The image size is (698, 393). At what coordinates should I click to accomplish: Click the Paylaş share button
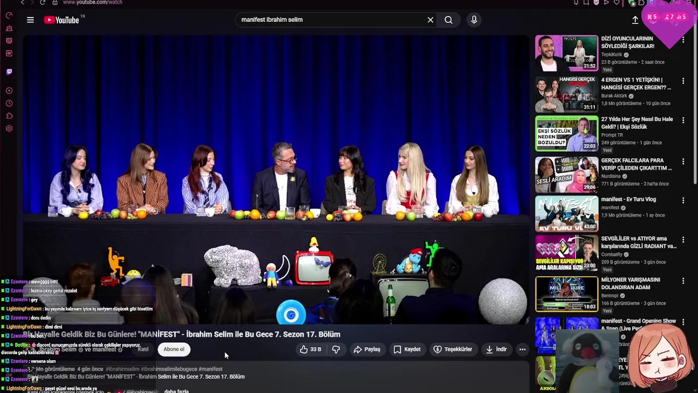click(367, 349)
